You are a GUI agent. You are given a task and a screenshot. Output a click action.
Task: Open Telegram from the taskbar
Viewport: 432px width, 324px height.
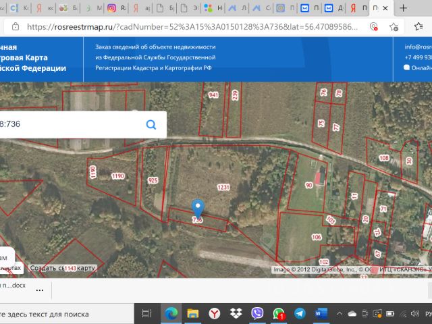[300, 314]
